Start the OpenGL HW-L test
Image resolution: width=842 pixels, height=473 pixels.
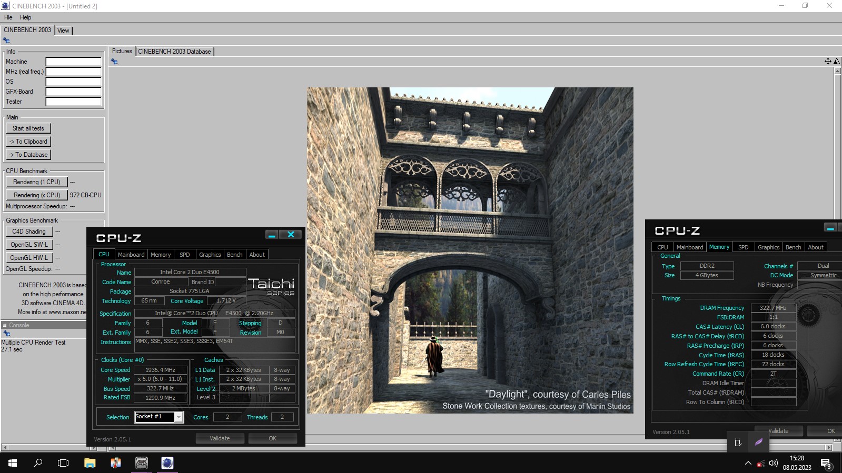click(x=29, y=258)
